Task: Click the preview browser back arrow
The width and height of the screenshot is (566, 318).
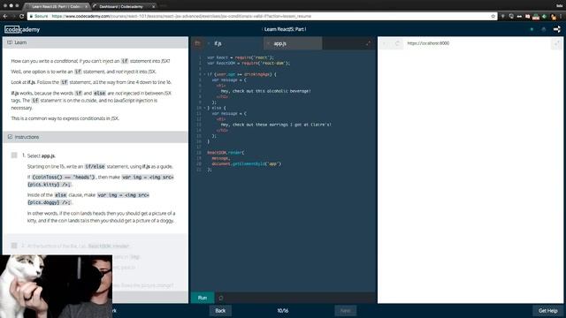Action: (x=385, y=43)
